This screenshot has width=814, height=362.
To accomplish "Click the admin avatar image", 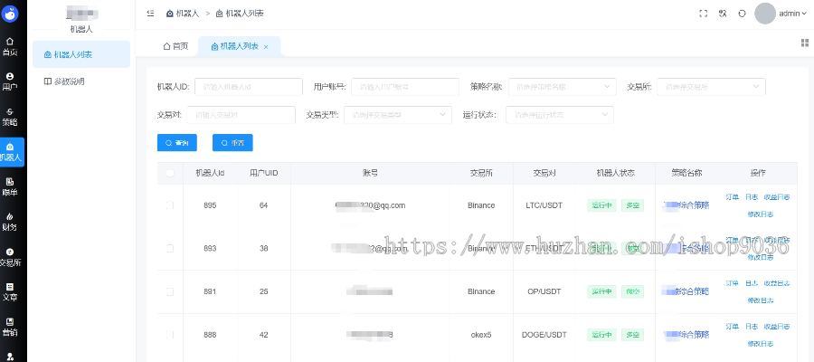I will (x=764, y=14).
